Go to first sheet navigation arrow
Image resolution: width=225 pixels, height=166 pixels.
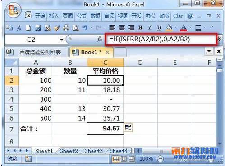click(8, 150)
